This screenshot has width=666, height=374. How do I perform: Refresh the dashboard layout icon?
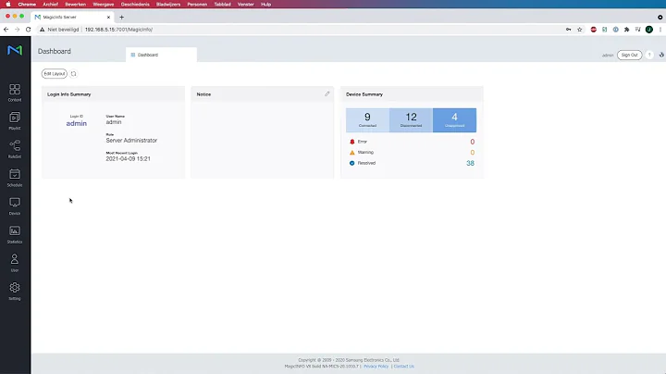[73, 74]
